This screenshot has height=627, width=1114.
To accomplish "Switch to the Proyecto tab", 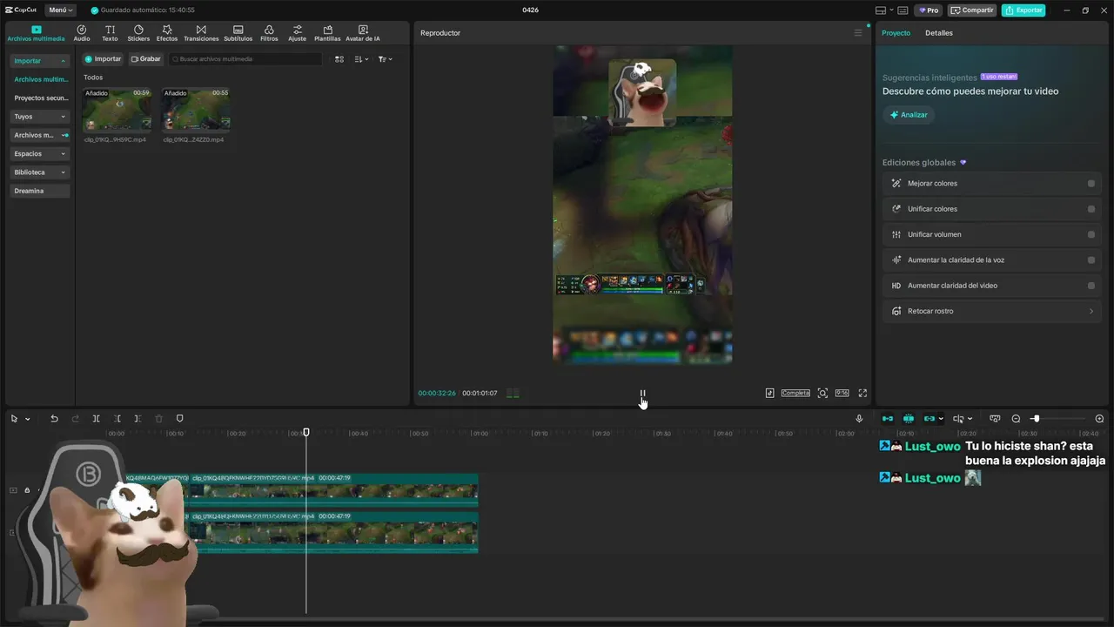I will point(896,33).
